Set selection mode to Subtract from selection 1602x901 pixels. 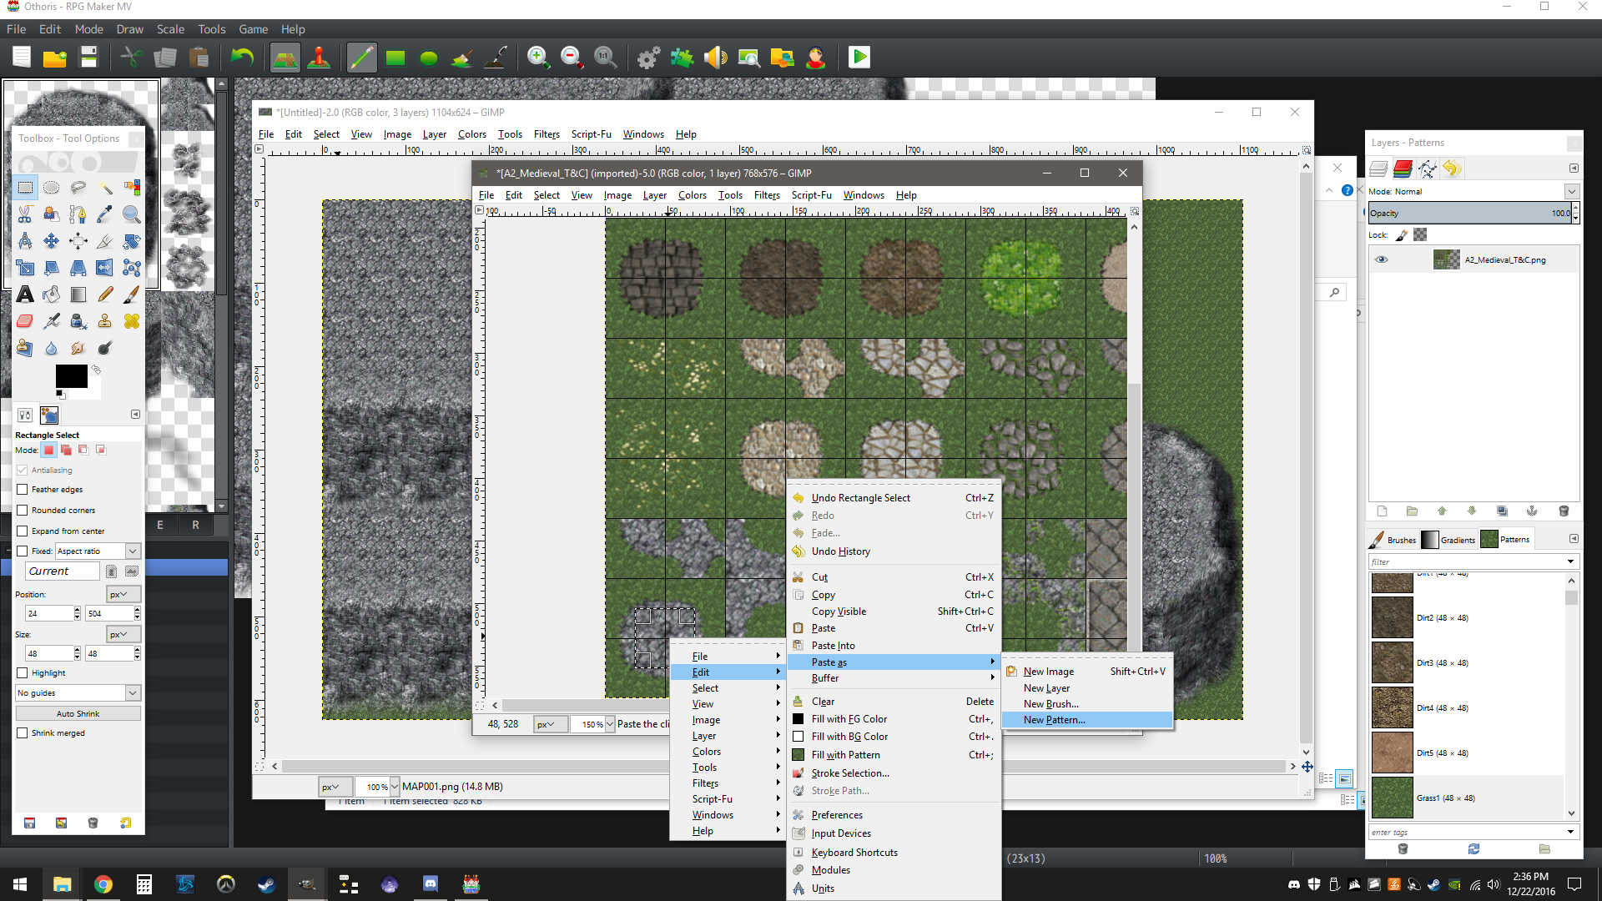83,450
